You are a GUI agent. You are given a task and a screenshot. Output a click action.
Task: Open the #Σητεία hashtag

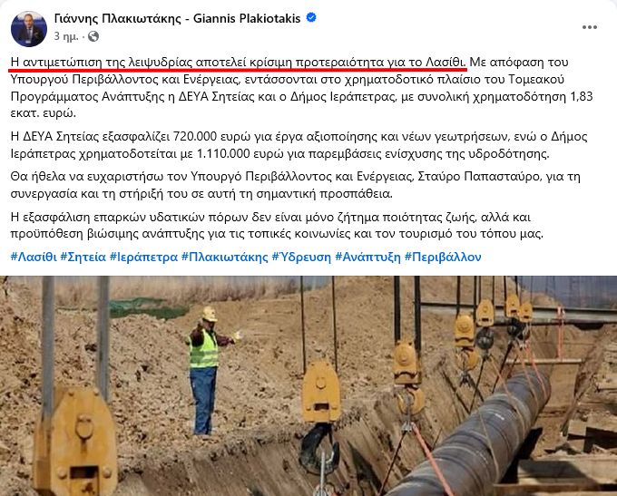(x=83, y=257)
